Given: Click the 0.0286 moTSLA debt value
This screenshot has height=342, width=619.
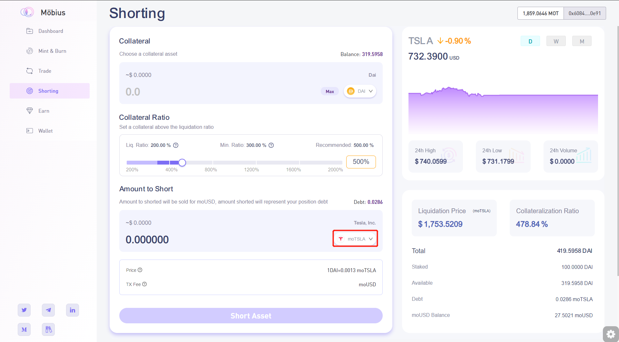Looking at the screenshot, I should click(574, 299).
